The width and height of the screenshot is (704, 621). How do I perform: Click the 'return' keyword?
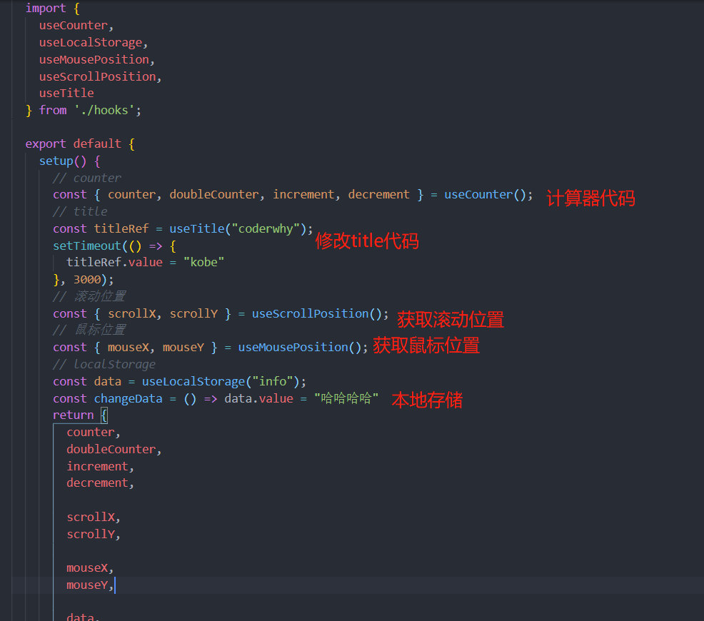coord(73,415)
